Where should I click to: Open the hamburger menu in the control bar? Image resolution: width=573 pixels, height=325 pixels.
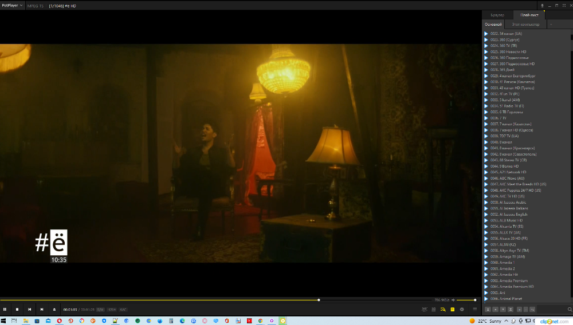coord(474,310)
